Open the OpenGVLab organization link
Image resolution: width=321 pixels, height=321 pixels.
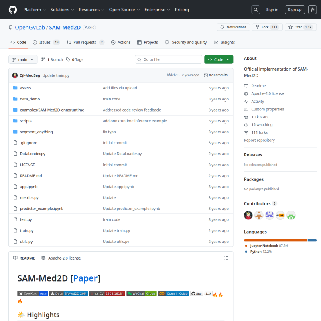[30, 27]
